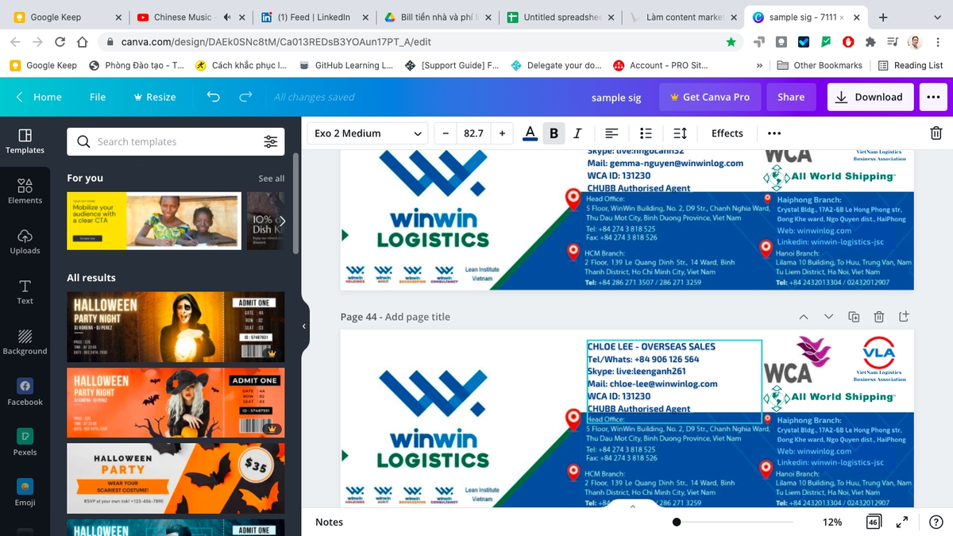Image resolution: width=953 pixels, height=536 pixels.
Task: Click the Undo arrow
Action: [213, 97]
